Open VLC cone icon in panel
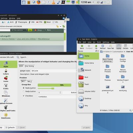 54,2
